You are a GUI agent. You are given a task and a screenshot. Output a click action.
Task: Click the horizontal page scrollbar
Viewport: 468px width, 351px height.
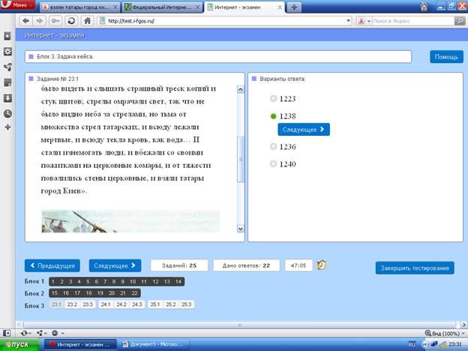pos(240,325)
